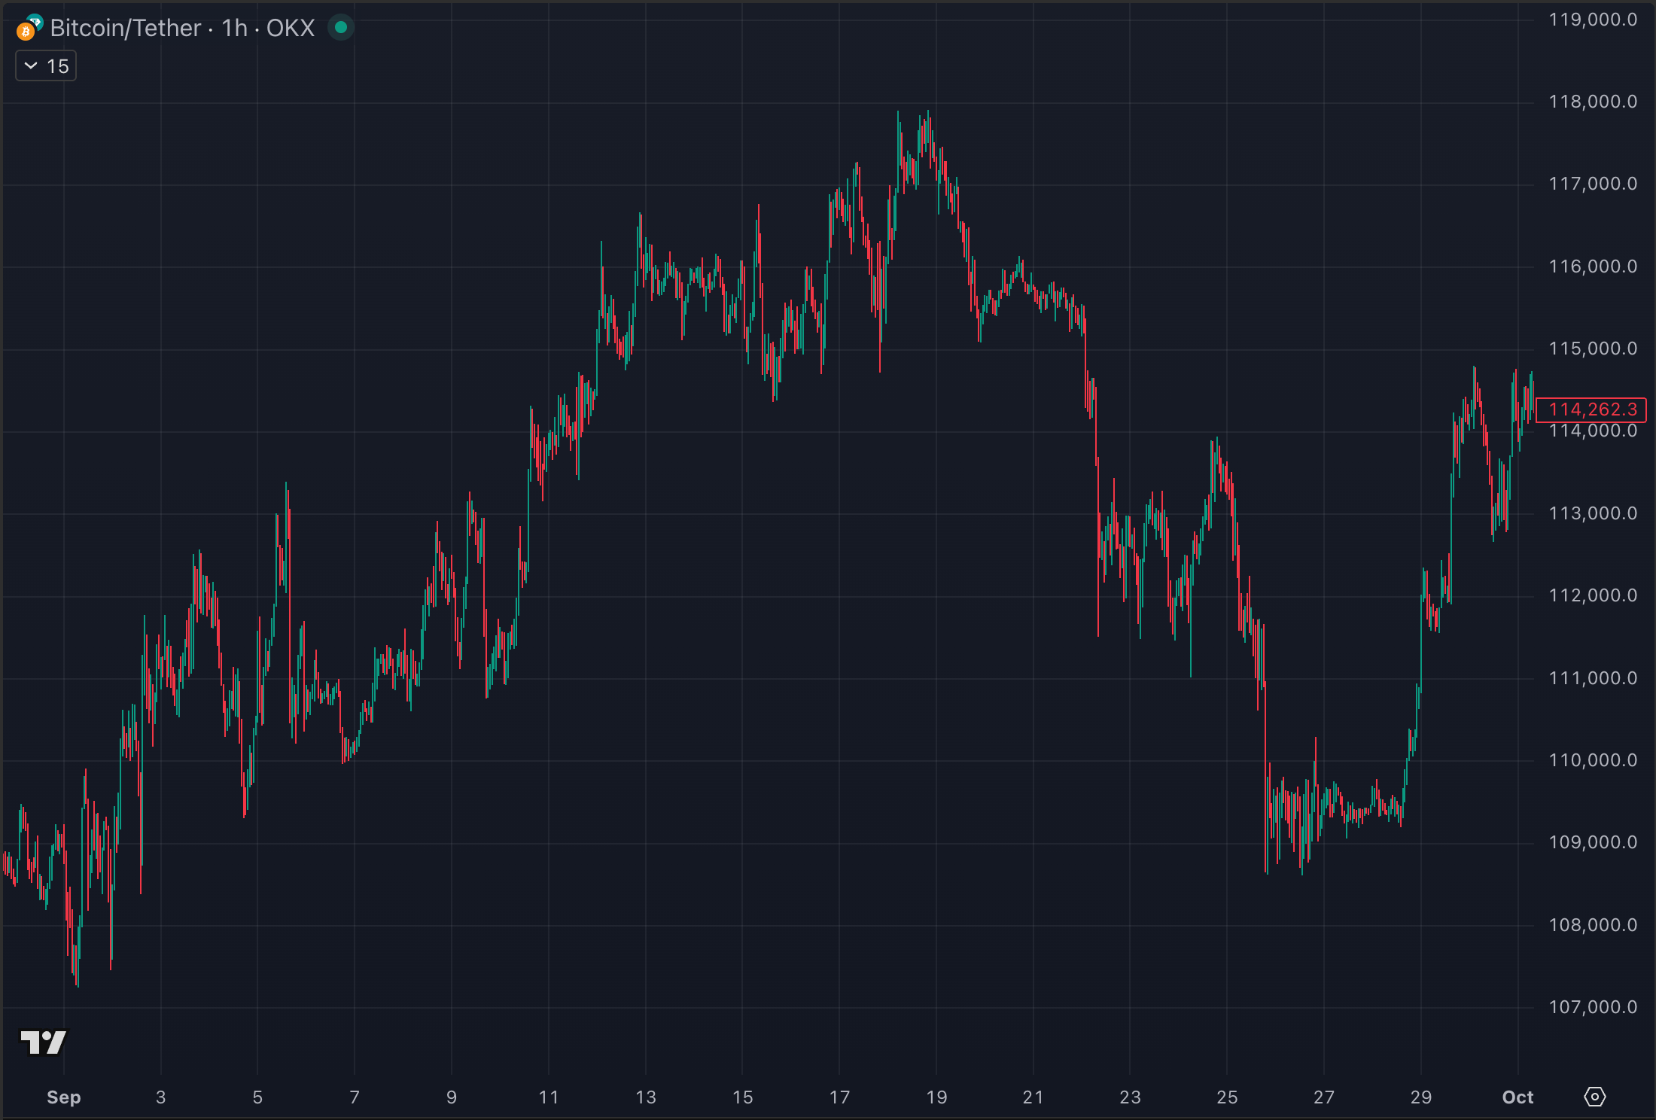Click the 27 date on time axis
This screenshot has height=1120, width=1656.
click(1324, 1097)
